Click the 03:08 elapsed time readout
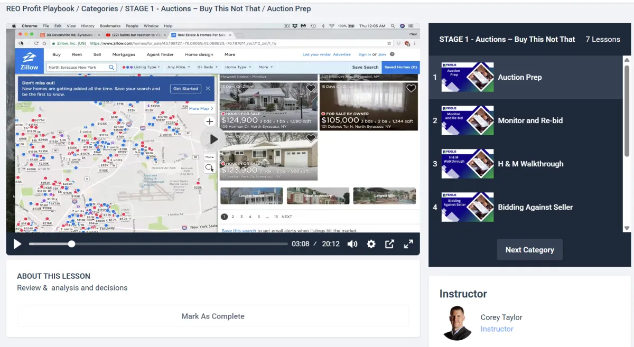The width and height of the screenshot is (634, 347). click(300, 244)
